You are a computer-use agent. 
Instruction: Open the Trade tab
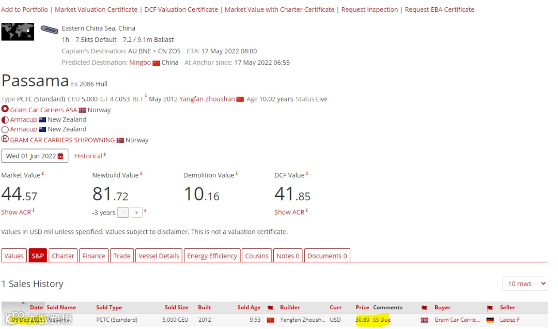122,256
